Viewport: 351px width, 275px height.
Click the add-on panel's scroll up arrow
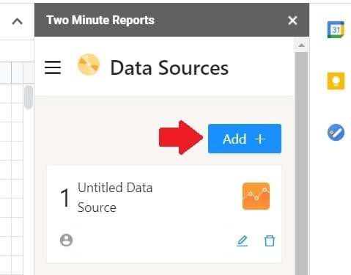301,45
